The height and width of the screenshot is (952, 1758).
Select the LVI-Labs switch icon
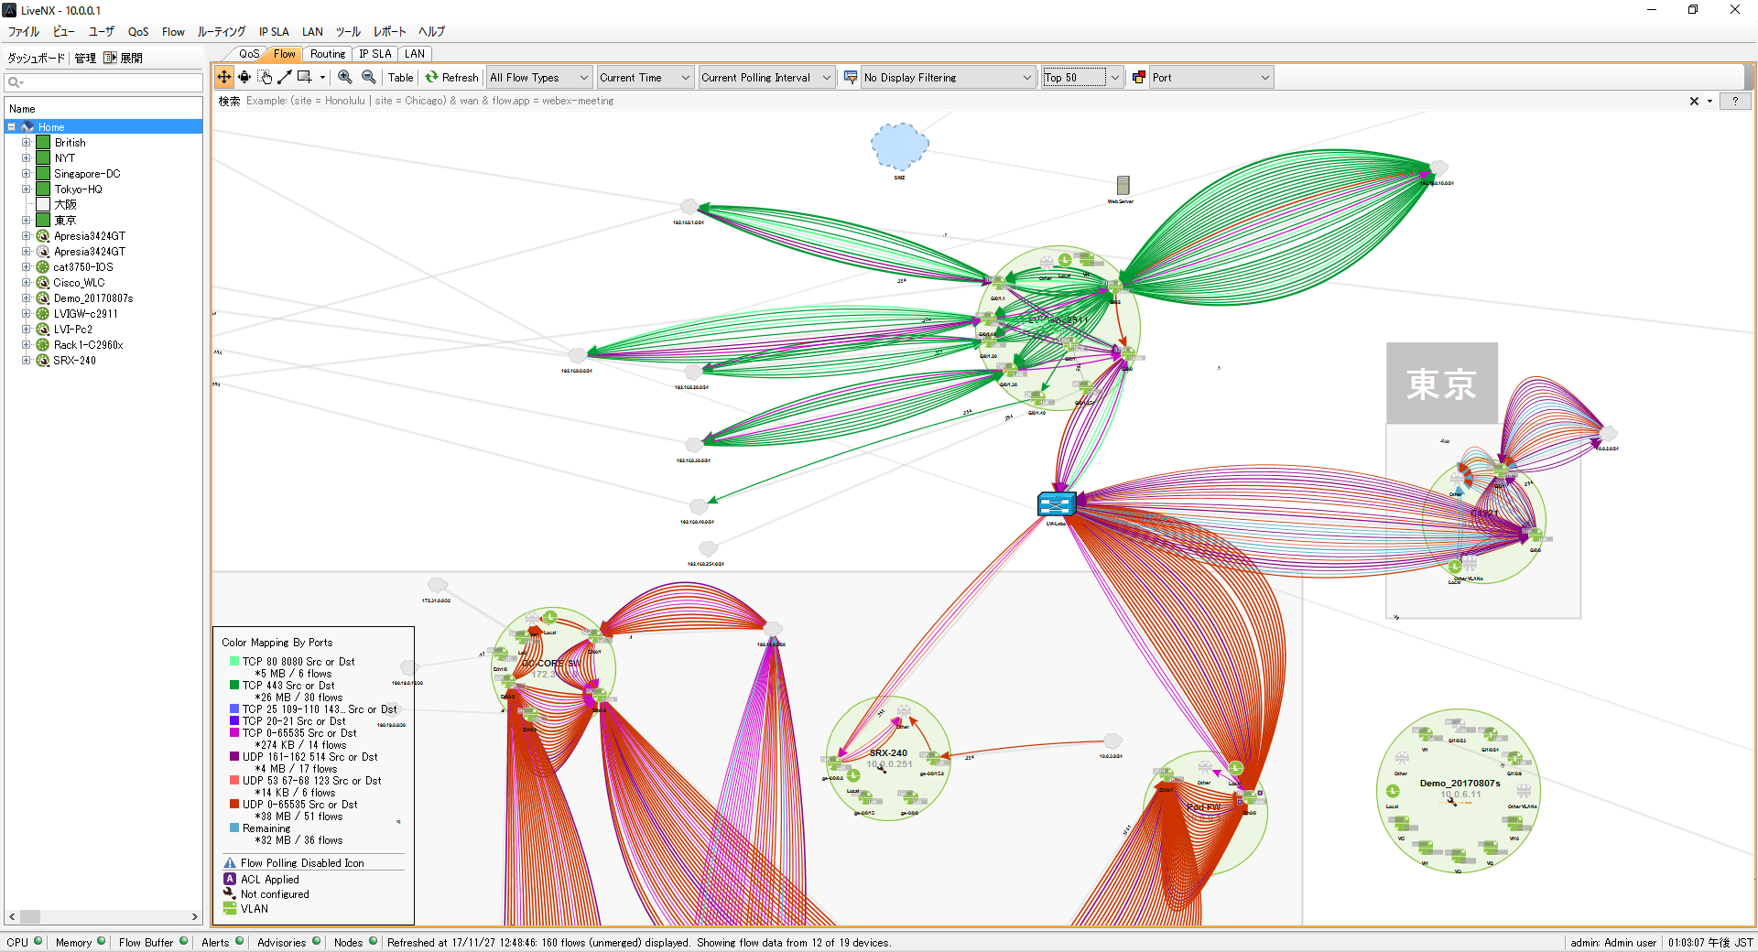point(1056,503)
